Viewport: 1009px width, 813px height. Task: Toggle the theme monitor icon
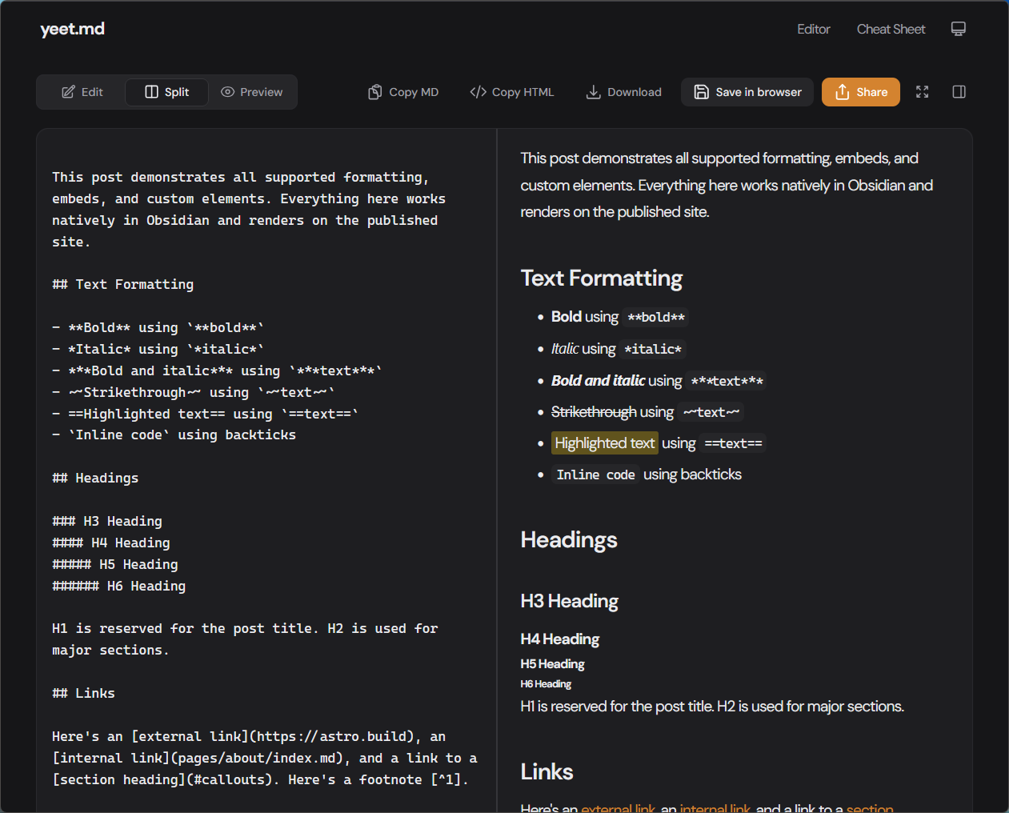pyautogui.click(x=958, y=29)
